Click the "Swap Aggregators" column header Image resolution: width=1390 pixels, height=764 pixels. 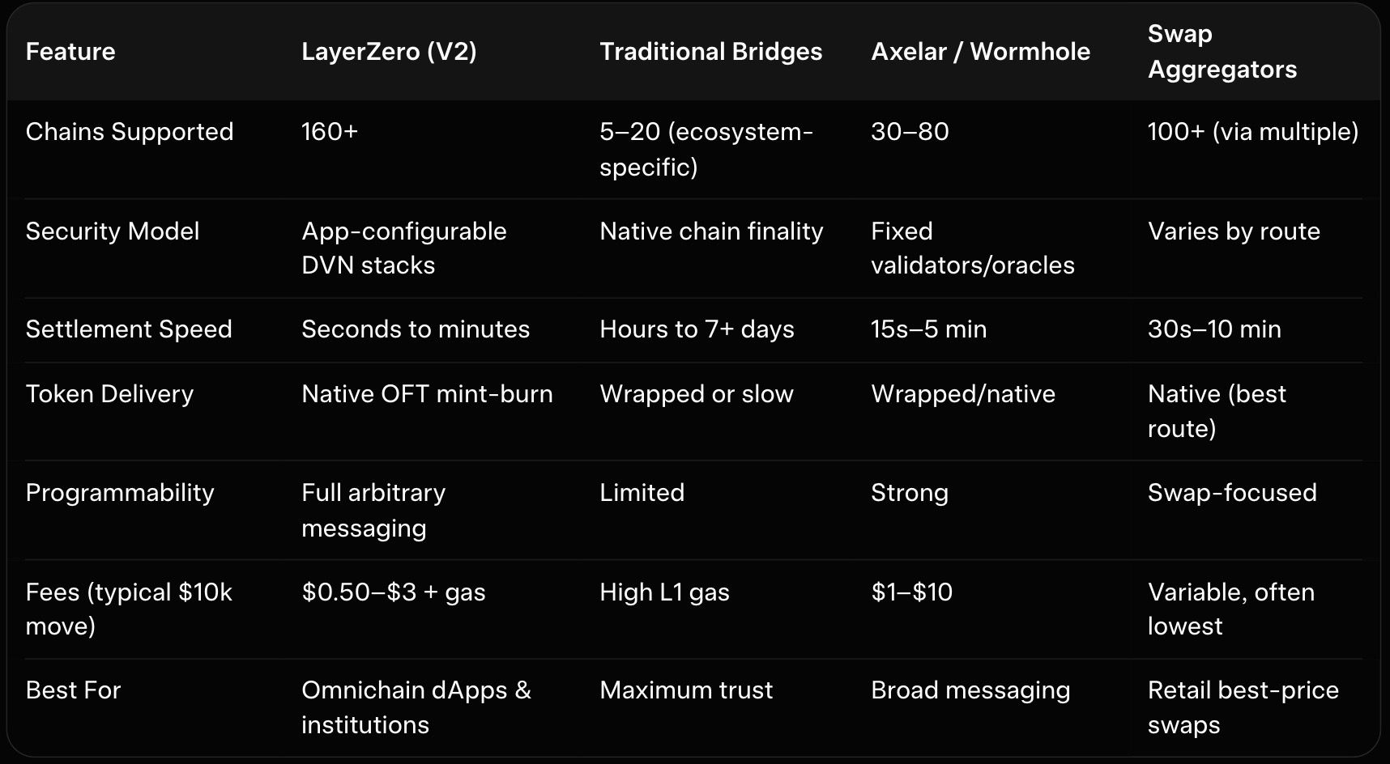pos(1222,52)
